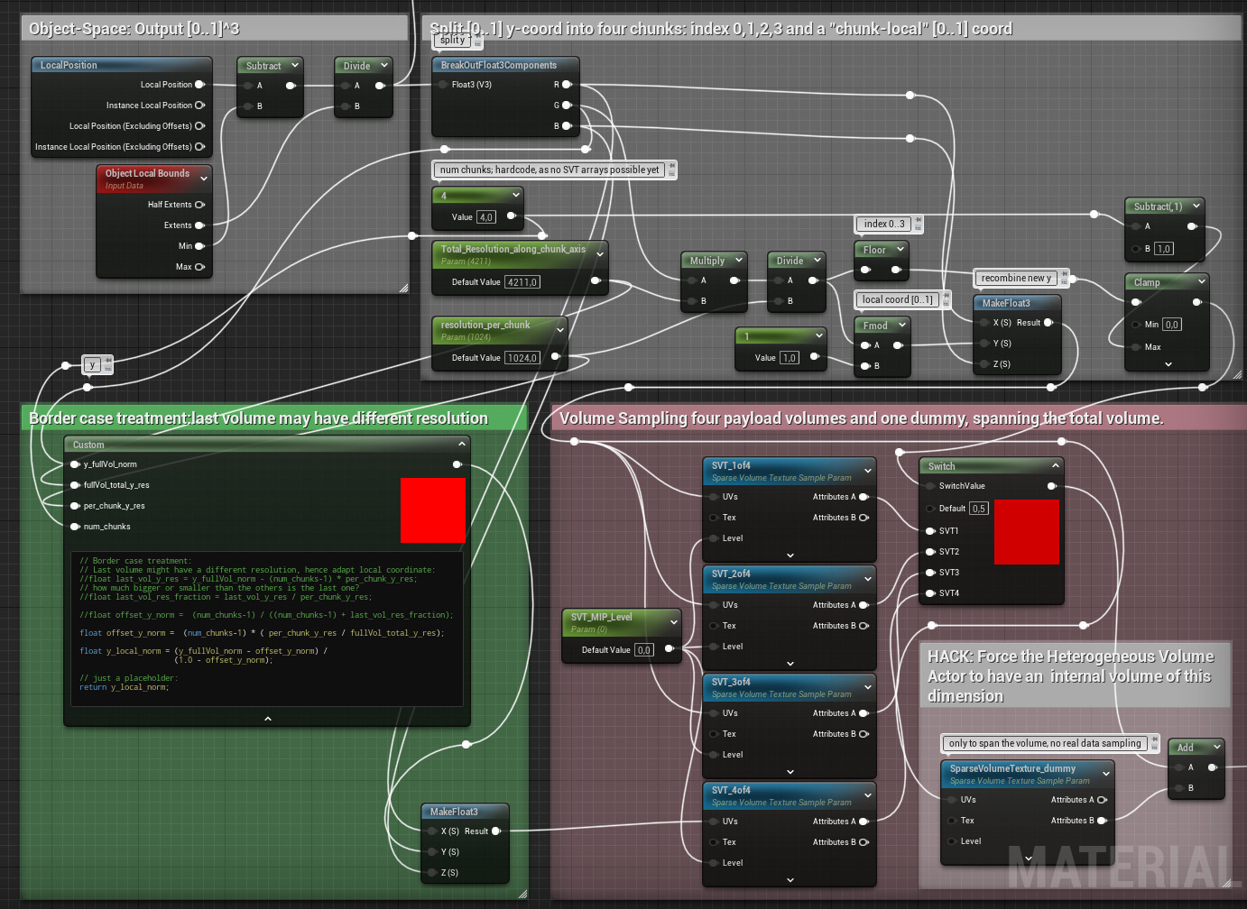Screen dimensions: 1247x909
Task: Select 'Object-Space: Output [0..1]^3' comment title
Action: click(134, 29)
